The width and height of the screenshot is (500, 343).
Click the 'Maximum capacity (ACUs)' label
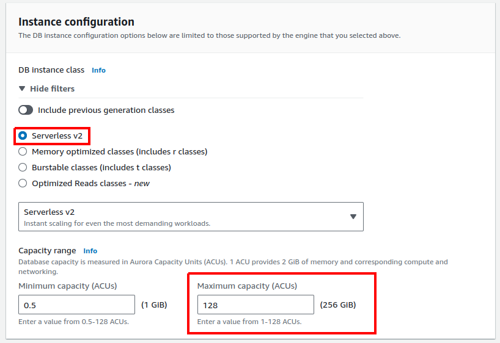click(x=247, y=286)
